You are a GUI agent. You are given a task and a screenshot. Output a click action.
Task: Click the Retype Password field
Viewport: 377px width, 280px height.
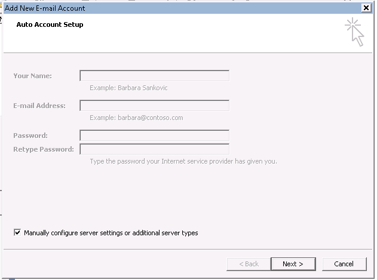tap(154, 149)
